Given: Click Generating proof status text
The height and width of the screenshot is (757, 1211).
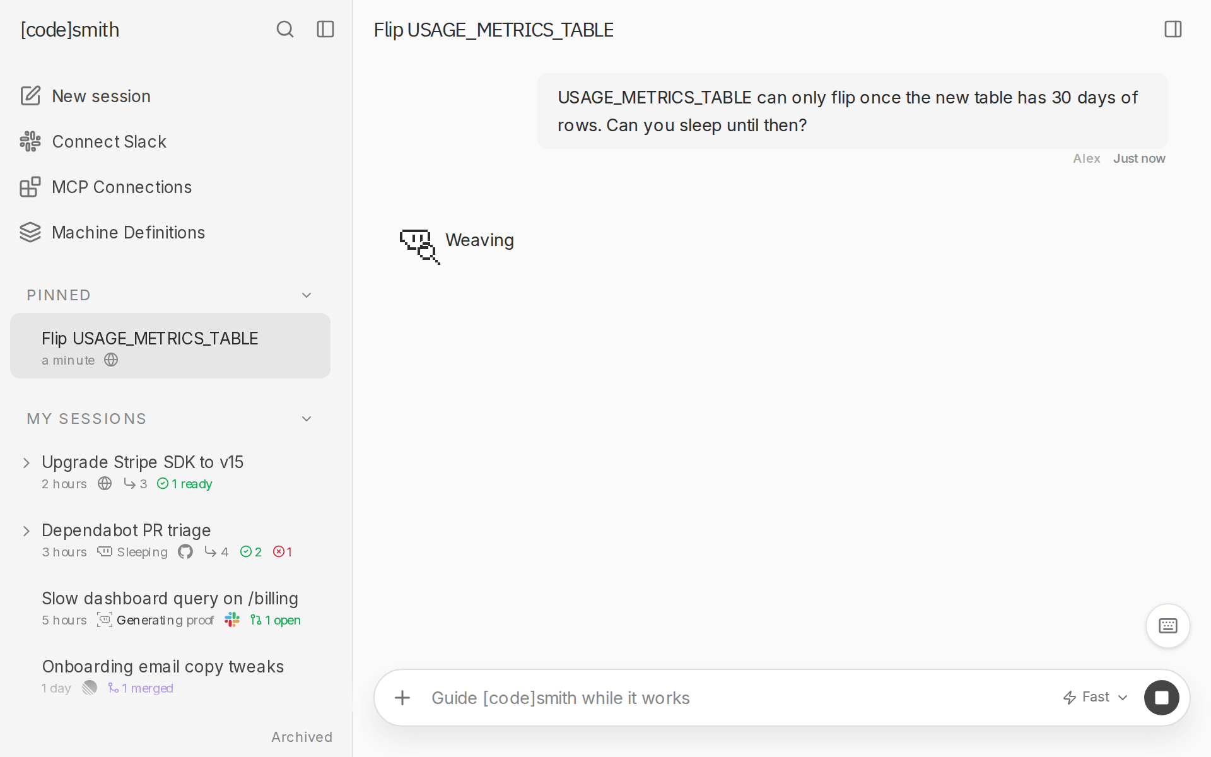Looking at the screenshot, I should [165, 620].
